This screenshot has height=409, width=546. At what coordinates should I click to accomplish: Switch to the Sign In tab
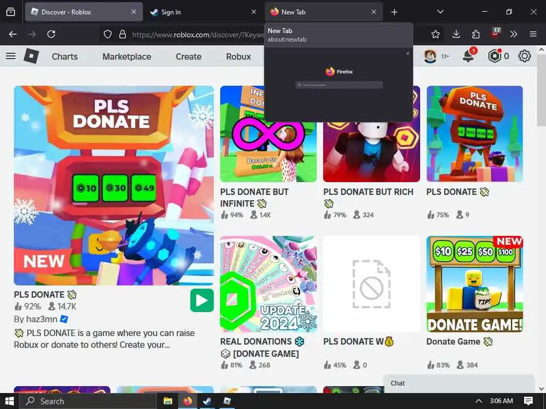203,12
